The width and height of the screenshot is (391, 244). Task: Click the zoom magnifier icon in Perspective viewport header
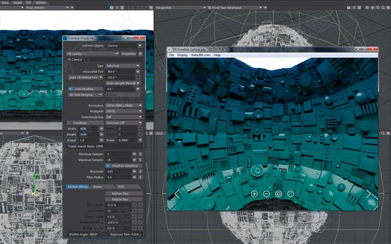click(x=383, y=8)
